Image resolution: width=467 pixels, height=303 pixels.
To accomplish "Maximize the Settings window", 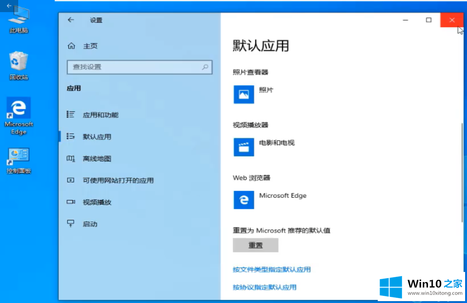I will (429, 20).
